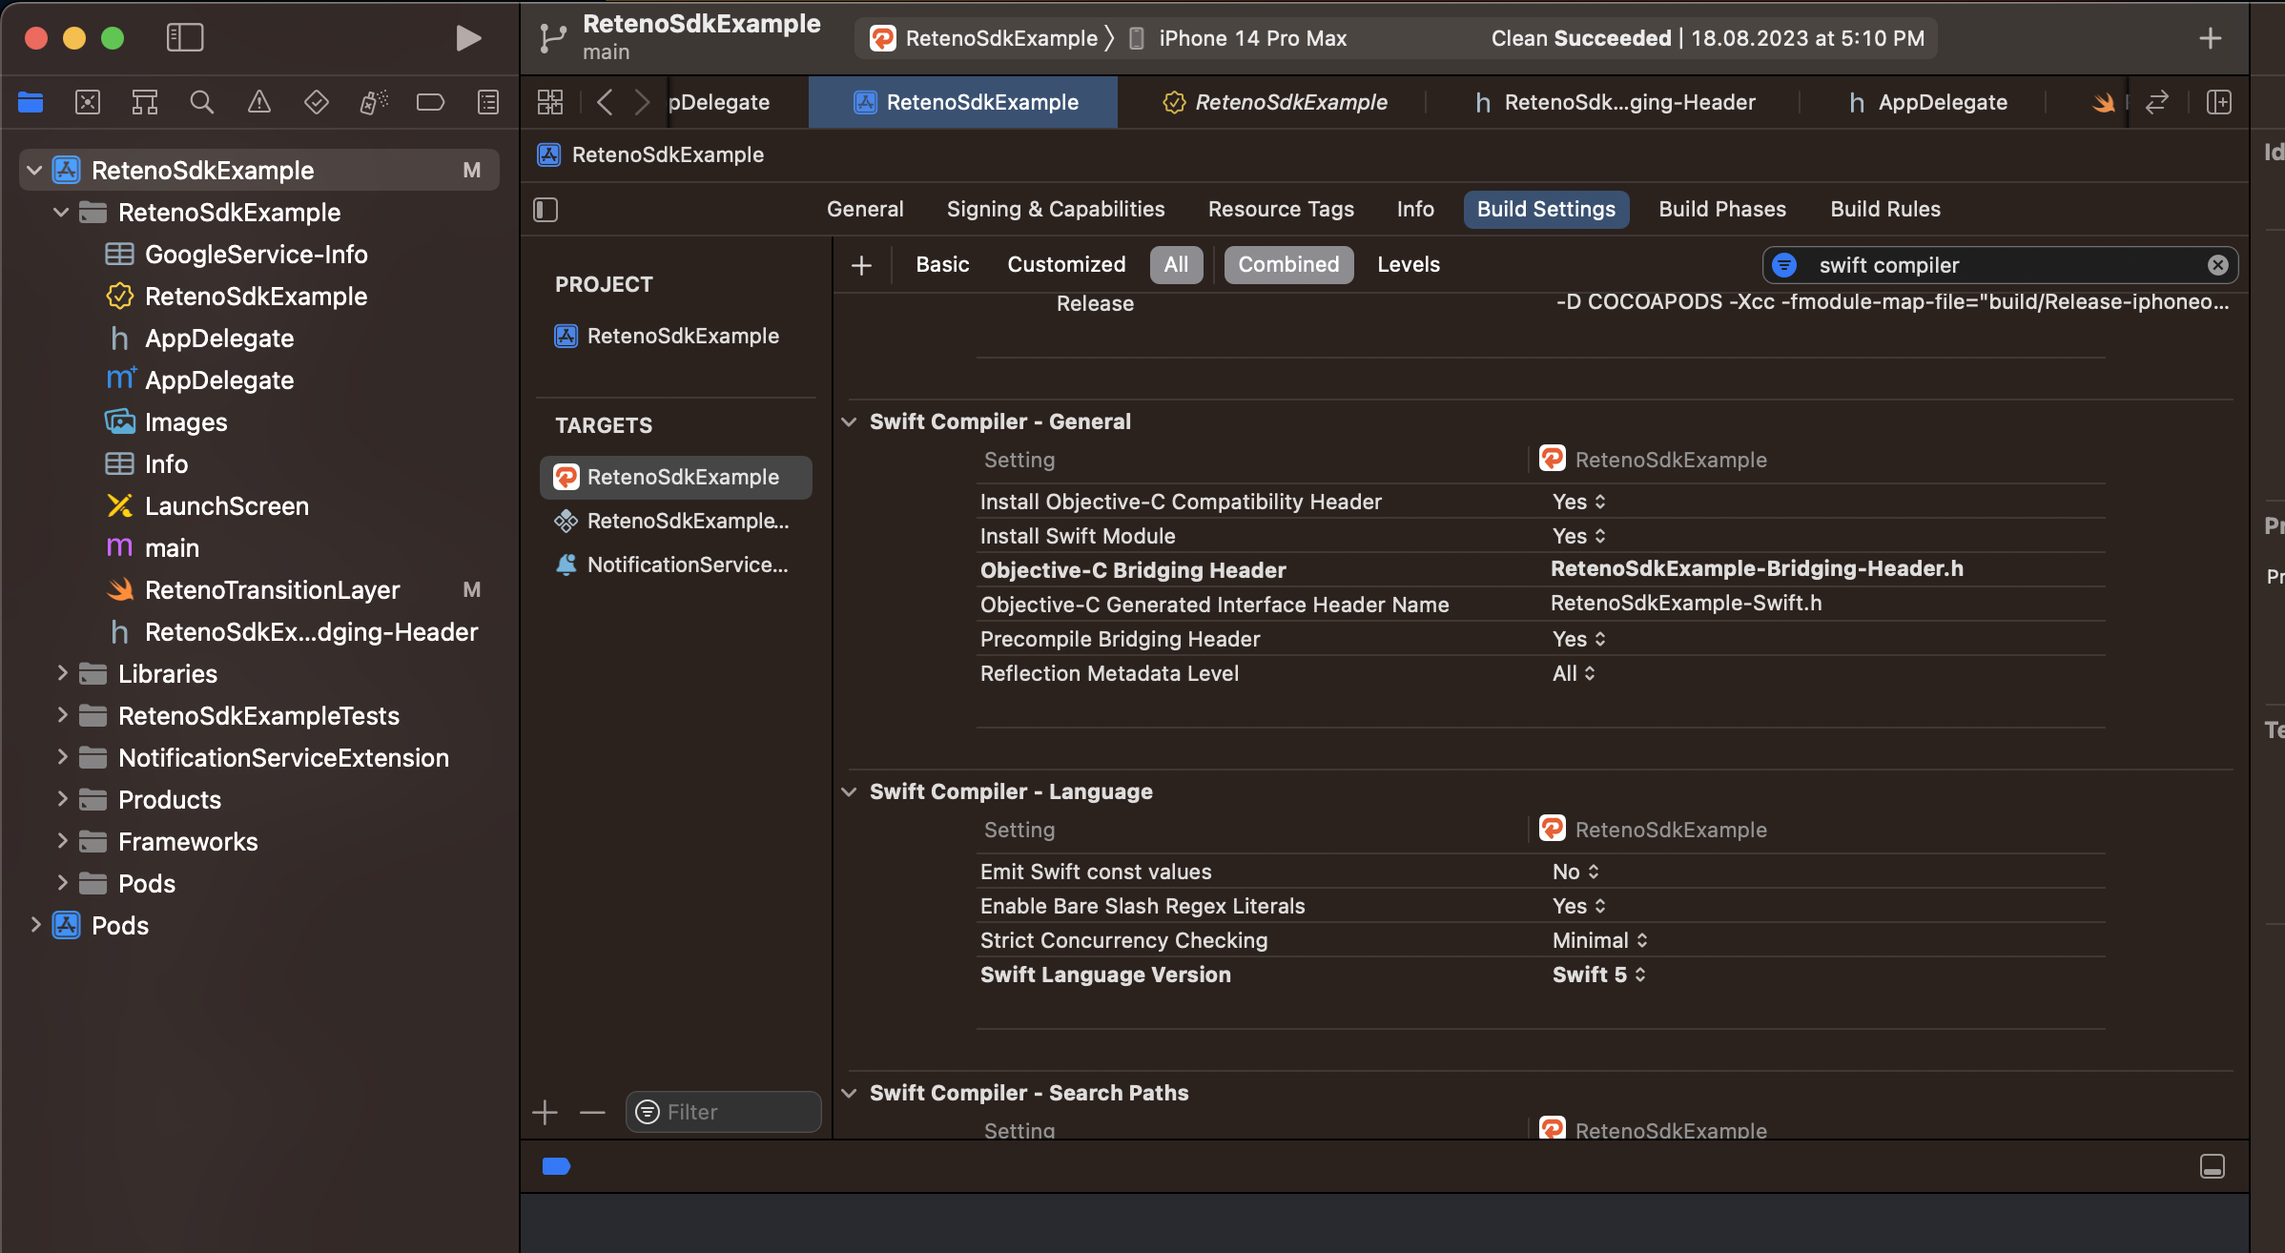Open the Find navigator magnifier
This screenshot has height=1253, width=2285.
(202, 102)
